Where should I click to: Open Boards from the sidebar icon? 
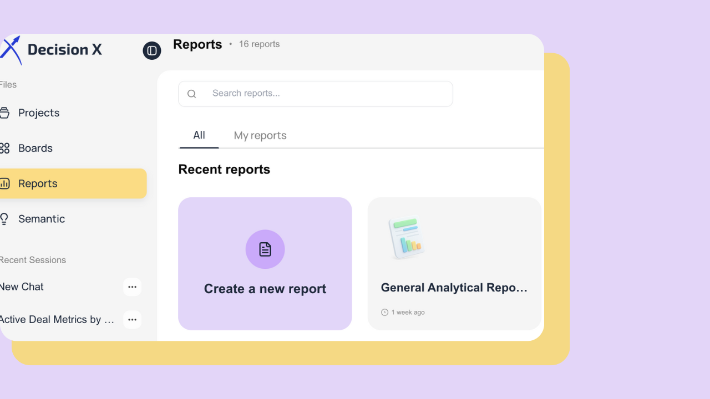click(x=6, y=148)
